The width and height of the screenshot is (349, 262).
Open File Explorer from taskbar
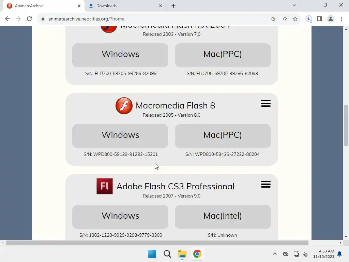point(182,254)
